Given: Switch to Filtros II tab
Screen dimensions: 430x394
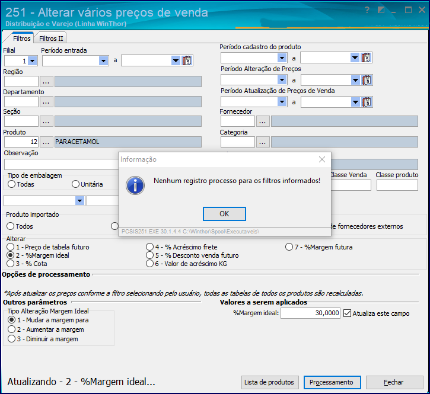Looking at the screenshot, I should [51, 39].
